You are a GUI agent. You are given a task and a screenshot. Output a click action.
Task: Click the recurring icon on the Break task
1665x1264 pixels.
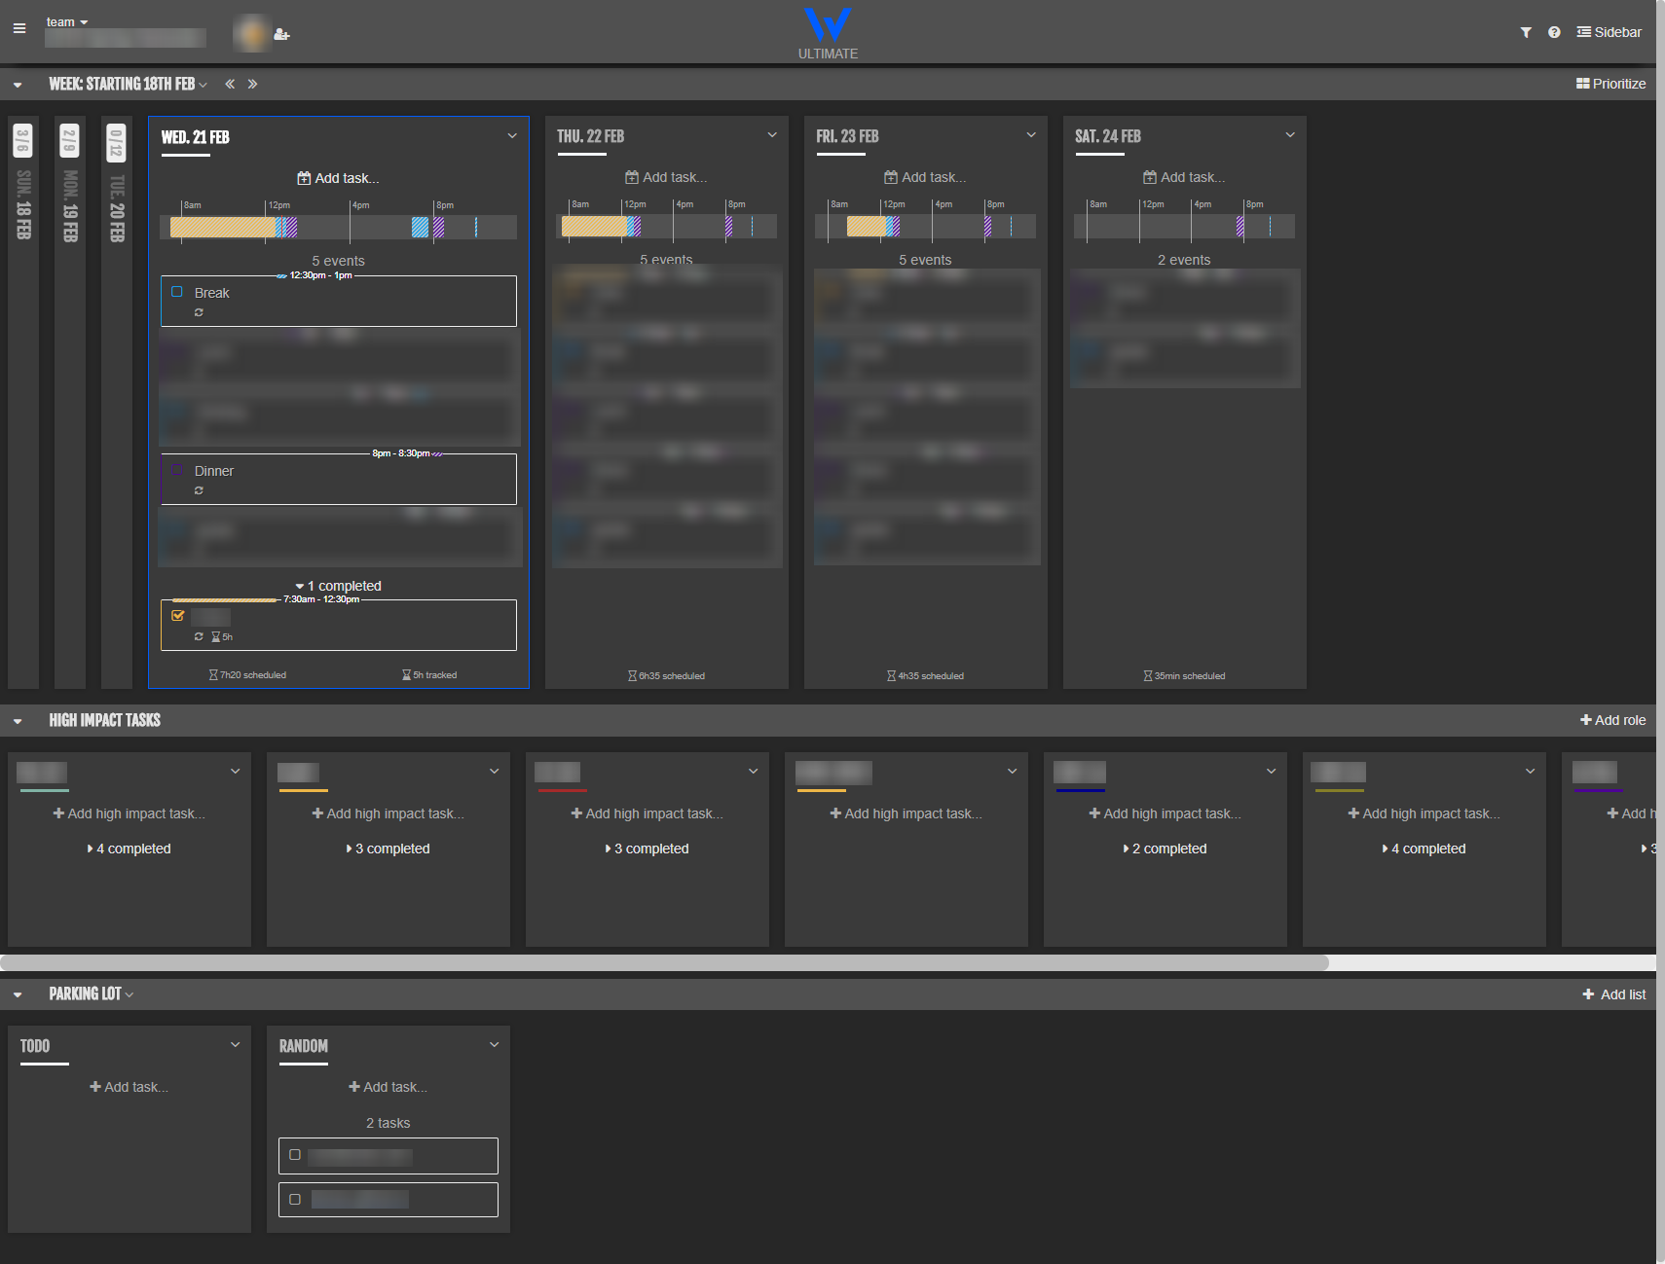pyautogui.click(x=199, y=312)
